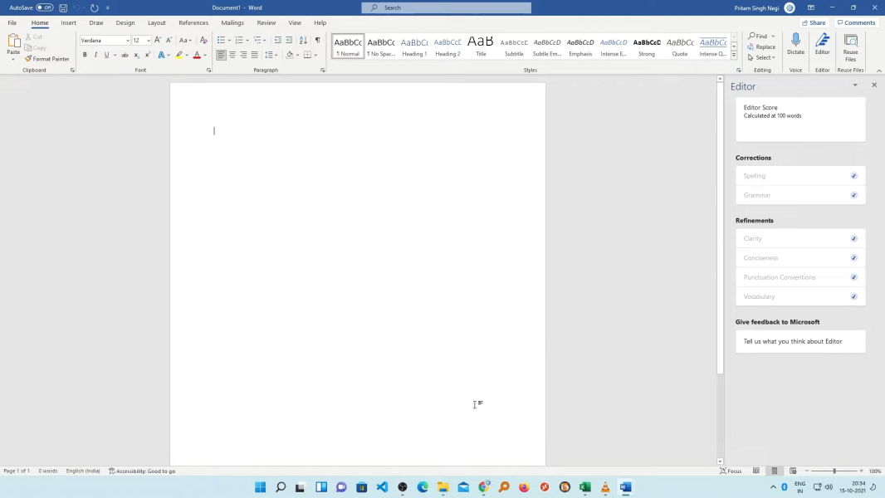Image resolution: width=885 pixels, height=498 pixels.
Task: Toggle the Punctuation Conventions check
Action: (x=854, y=277)
